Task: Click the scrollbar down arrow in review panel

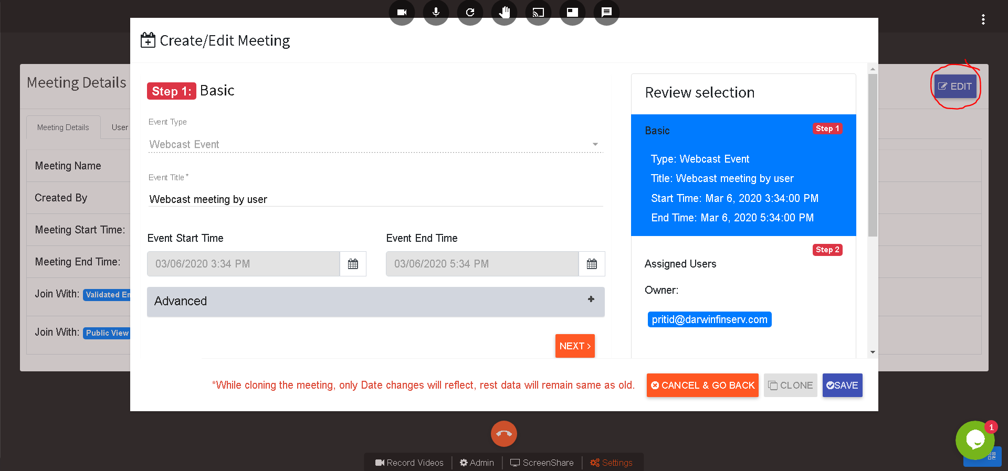Action: 873,352
